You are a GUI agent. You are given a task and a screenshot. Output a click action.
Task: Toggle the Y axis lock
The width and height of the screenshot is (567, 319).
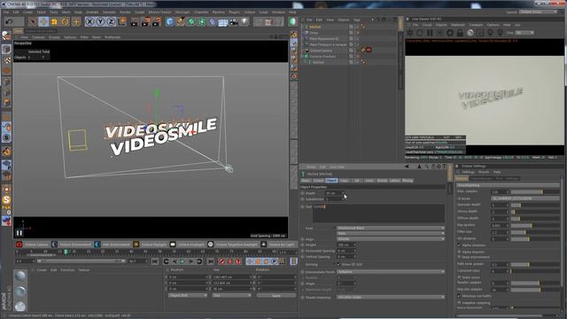tap(100, 21)
